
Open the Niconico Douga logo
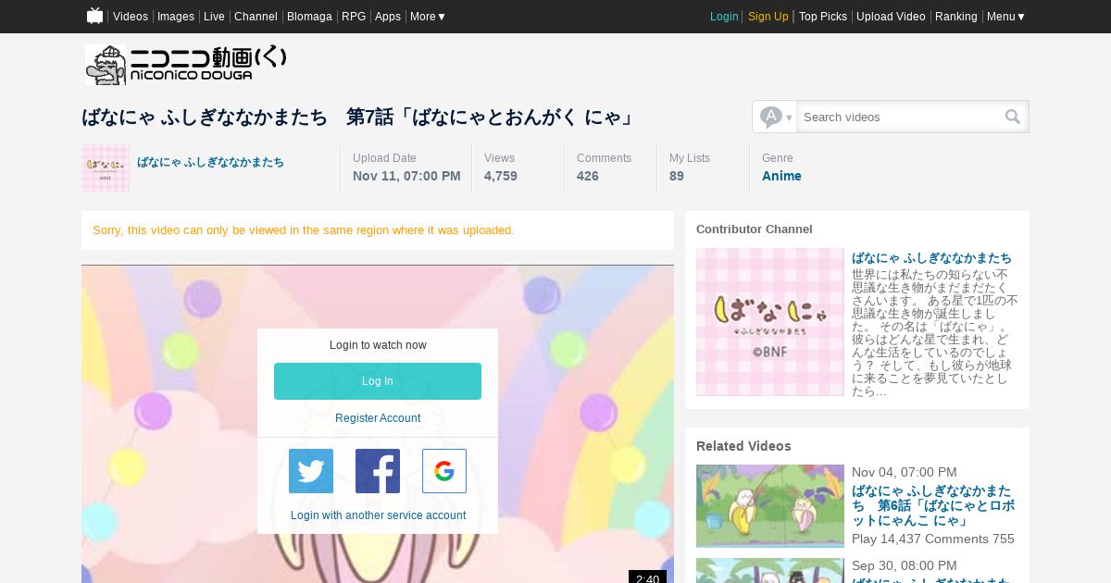pos(186,65)
